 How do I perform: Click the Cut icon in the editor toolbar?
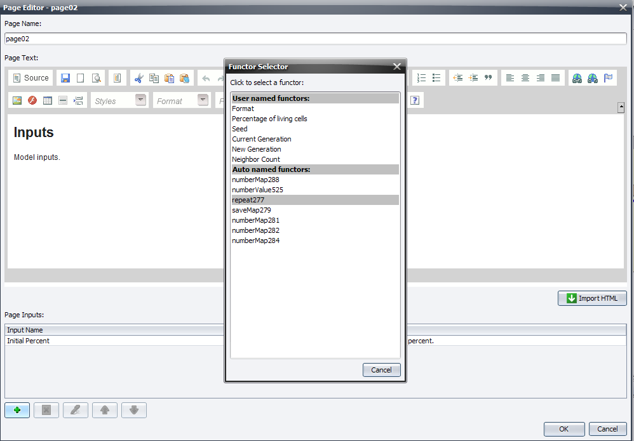pos(139,77)
